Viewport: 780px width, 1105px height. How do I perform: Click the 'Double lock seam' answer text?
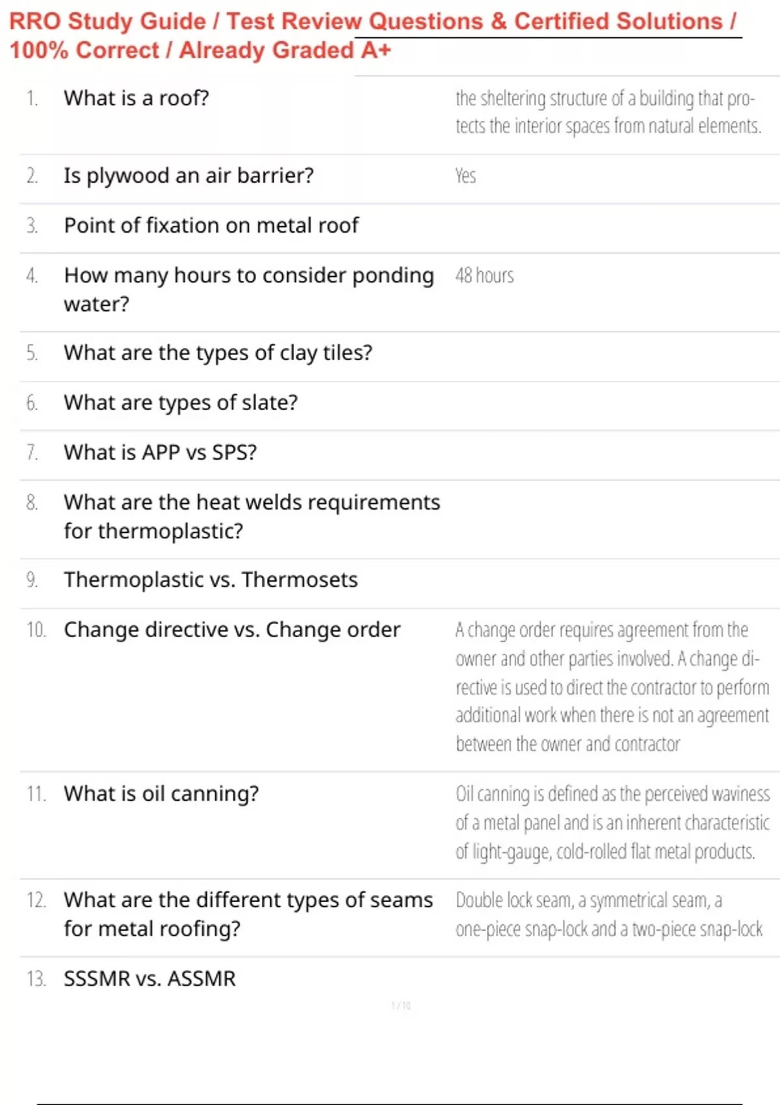pyautogui.click(x=609, y=915)
